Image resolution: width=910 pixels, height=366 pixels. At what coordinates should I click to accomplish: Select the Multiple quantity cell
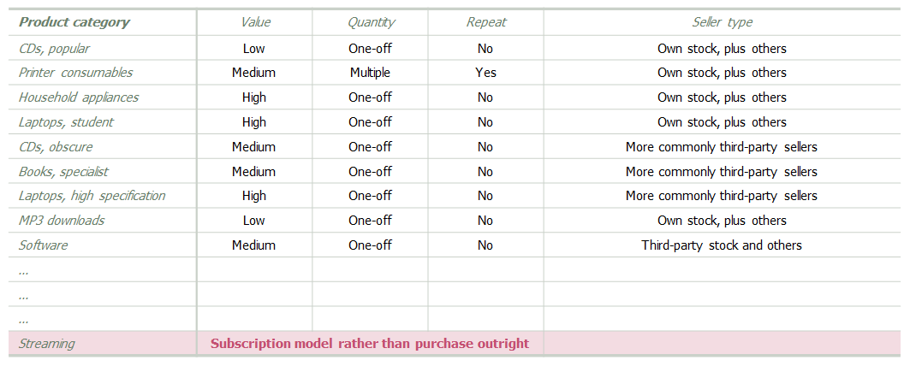point(371,73)
